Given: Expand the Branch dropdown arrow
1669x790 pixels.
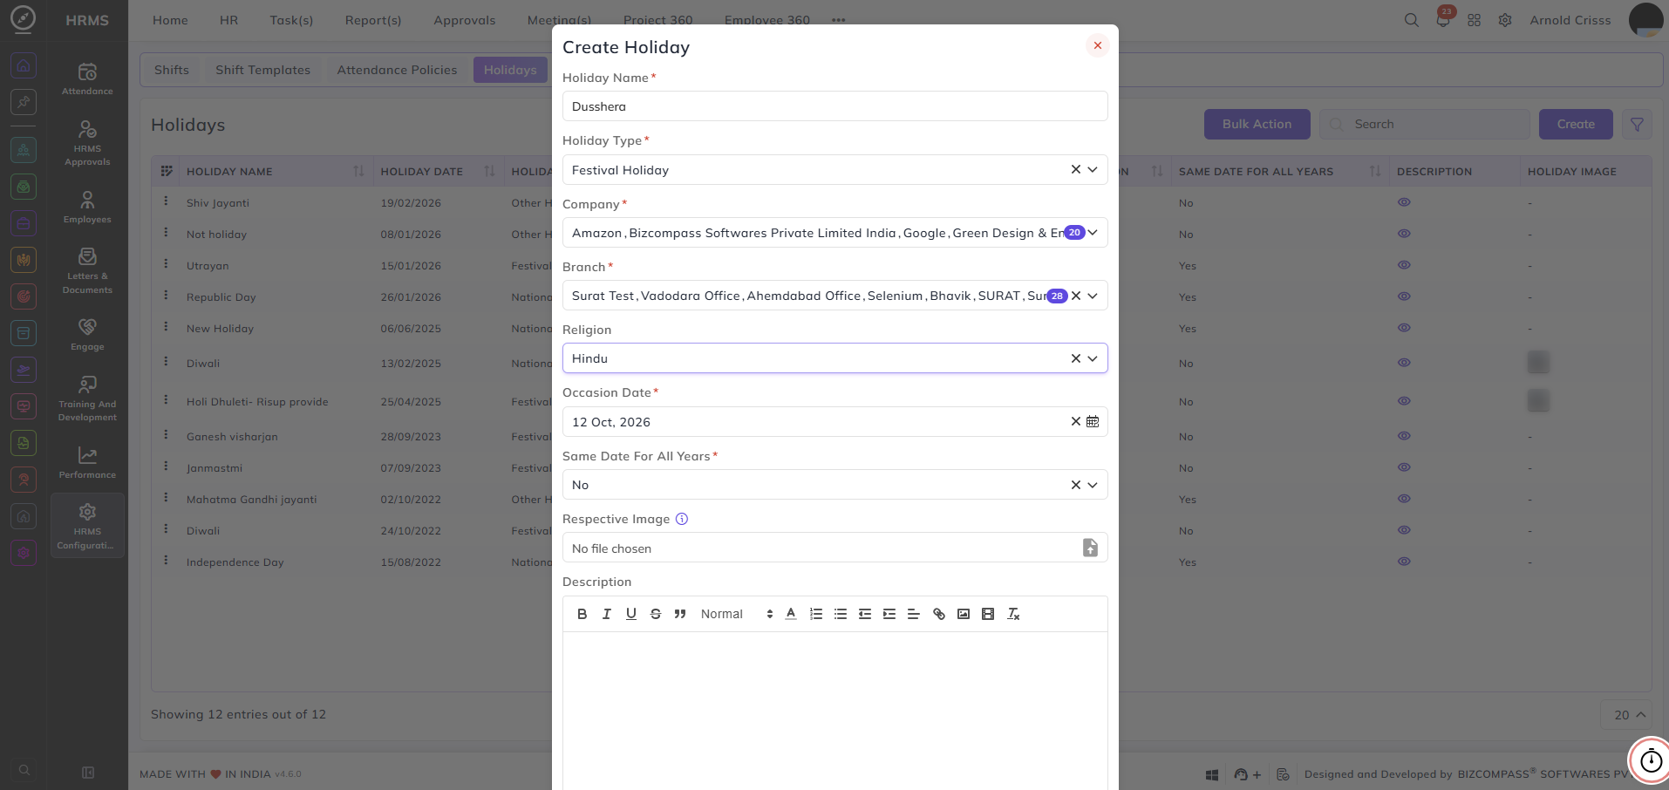Looking at the screenshot, I should pyautogui.click(x=1093, y=296).
